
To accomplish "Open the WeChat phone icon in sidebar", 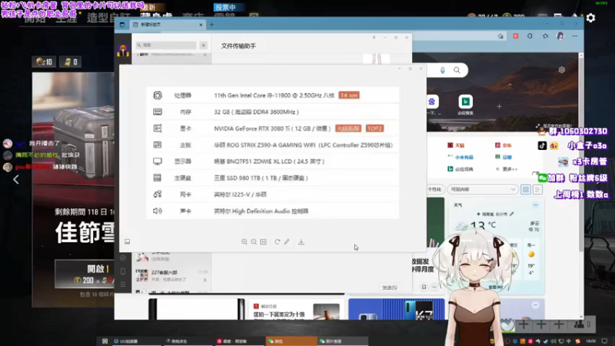I will (x=123, y=271).
